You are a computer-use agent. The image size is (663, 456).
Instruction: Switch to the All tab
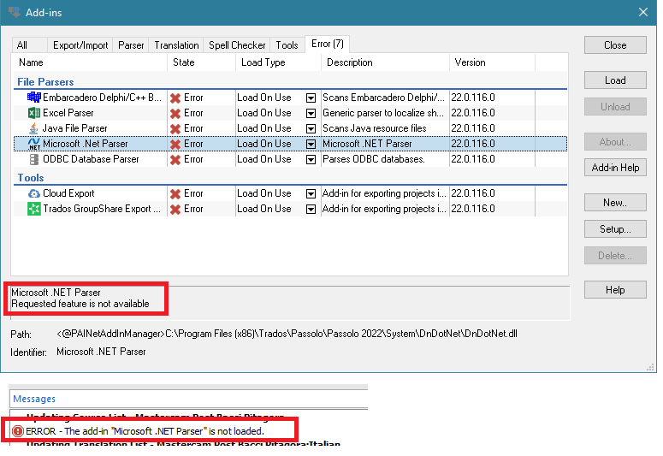point(29,45)
